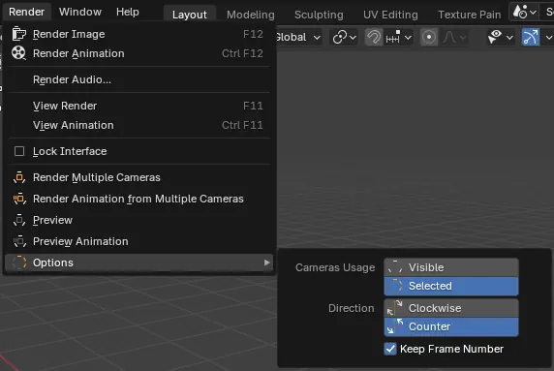
Task: Open the Help menu
Action: point(128,12)
